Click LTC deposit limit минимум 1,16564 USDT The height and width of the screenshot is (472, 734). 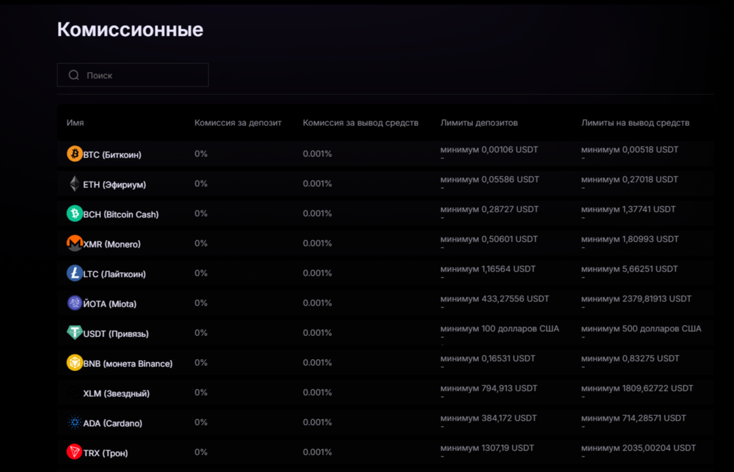(488, 269)
